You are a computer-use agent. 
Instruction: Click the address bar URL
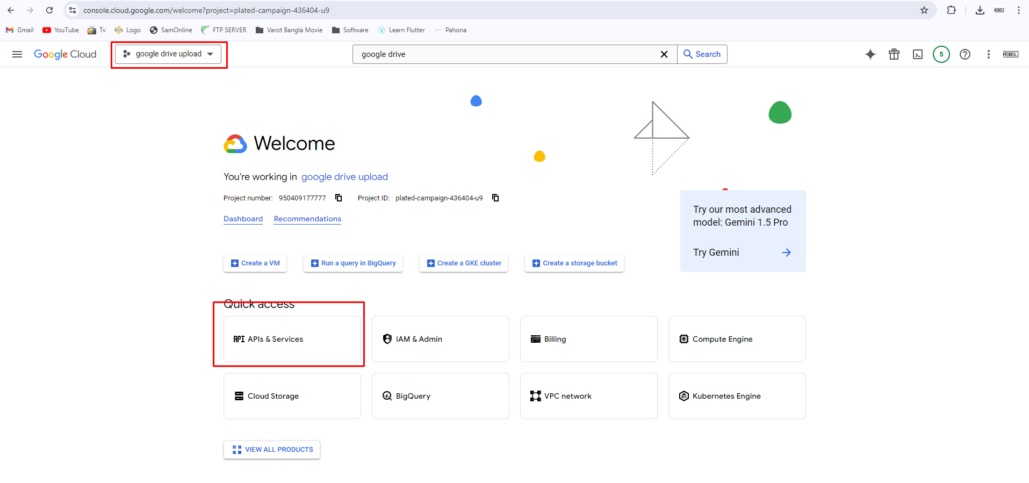[206, 10]
